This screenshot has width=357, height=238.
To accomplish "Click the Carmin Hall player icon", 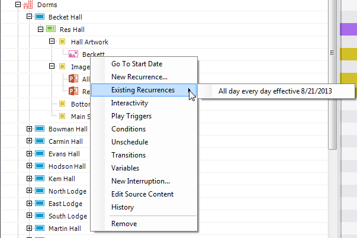I will (40, 141).
